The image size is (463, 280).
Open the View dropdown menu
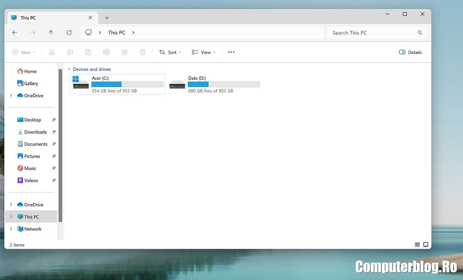click(204, 52)
